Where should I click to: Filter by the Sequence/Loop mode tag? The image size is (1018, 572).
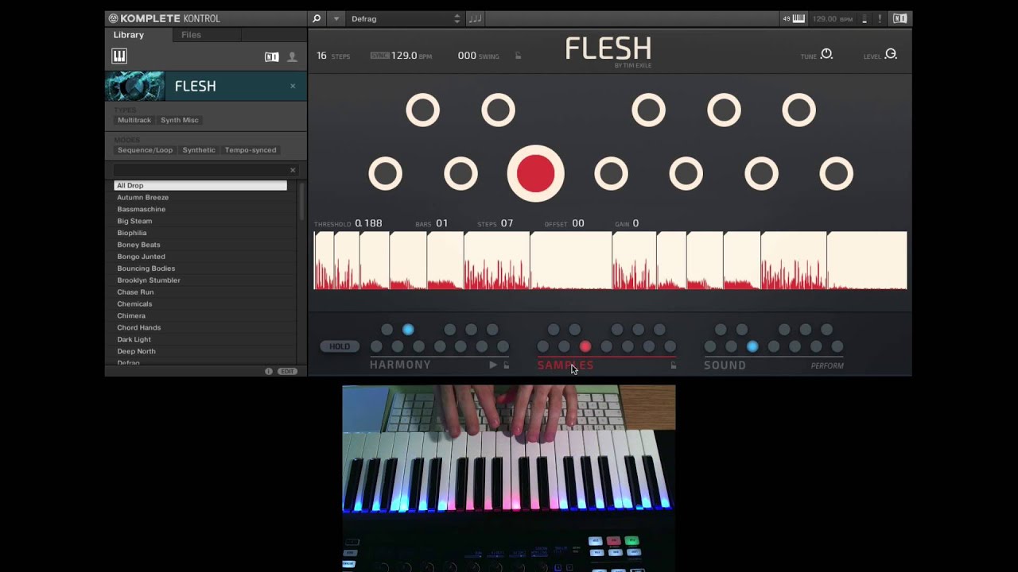click(x=145, y=150)
